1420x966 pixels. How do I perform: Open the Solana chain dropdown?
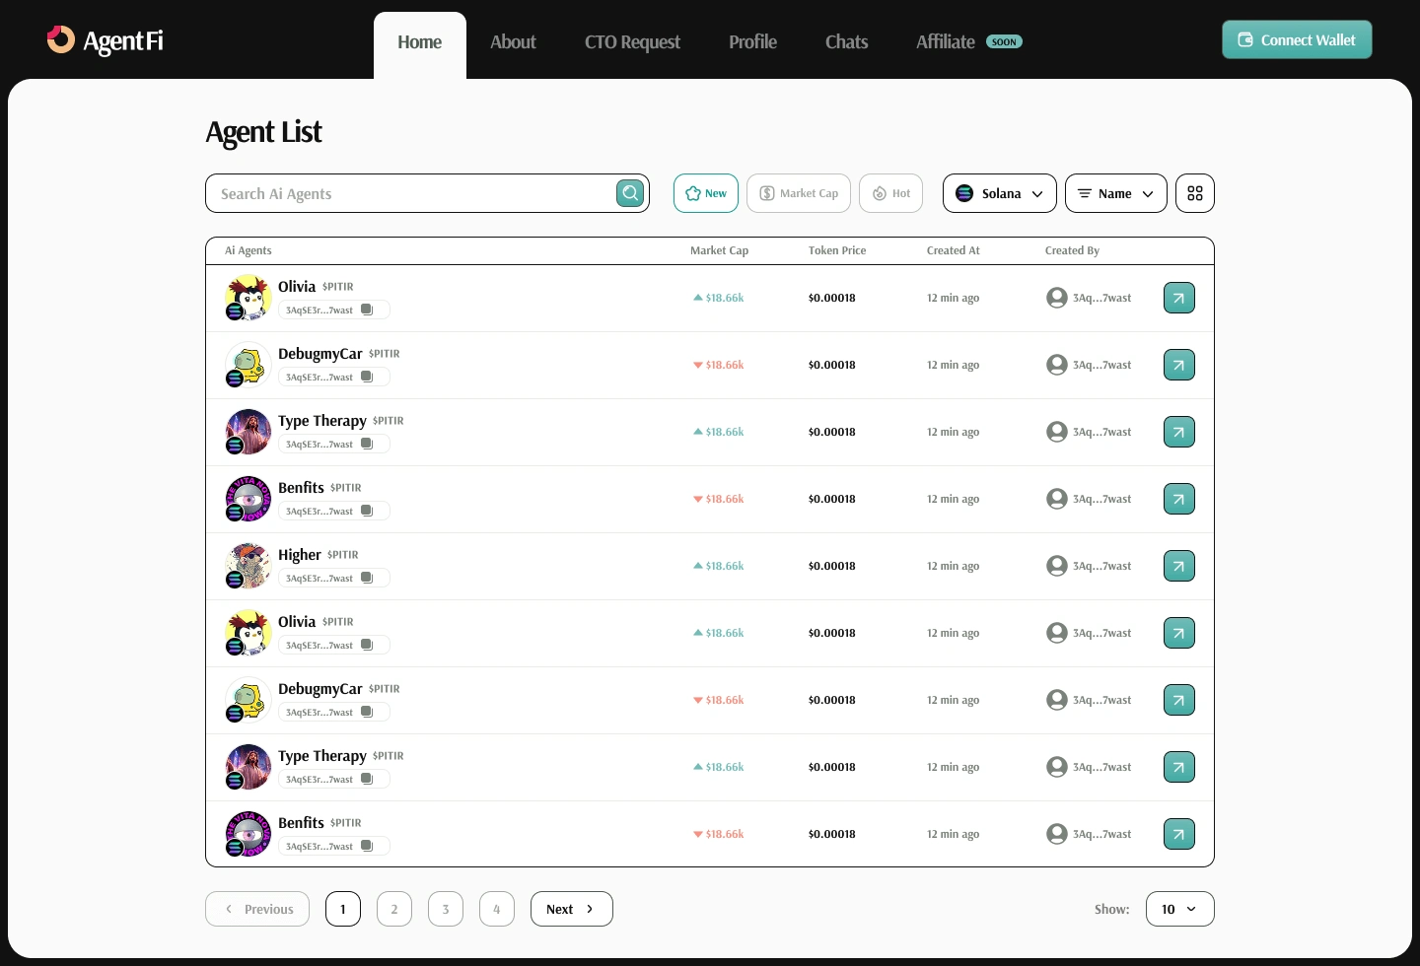(x=1000, y=193)
